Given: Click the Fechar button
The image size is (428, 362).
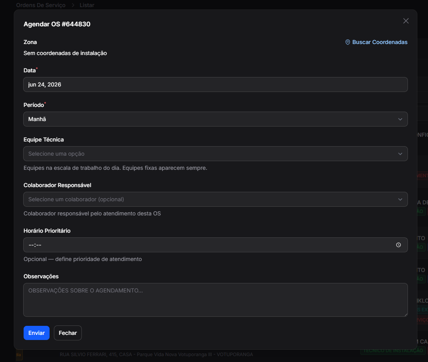Looking at the screenshot, I should pyautogui.click(x=68, y=333).
